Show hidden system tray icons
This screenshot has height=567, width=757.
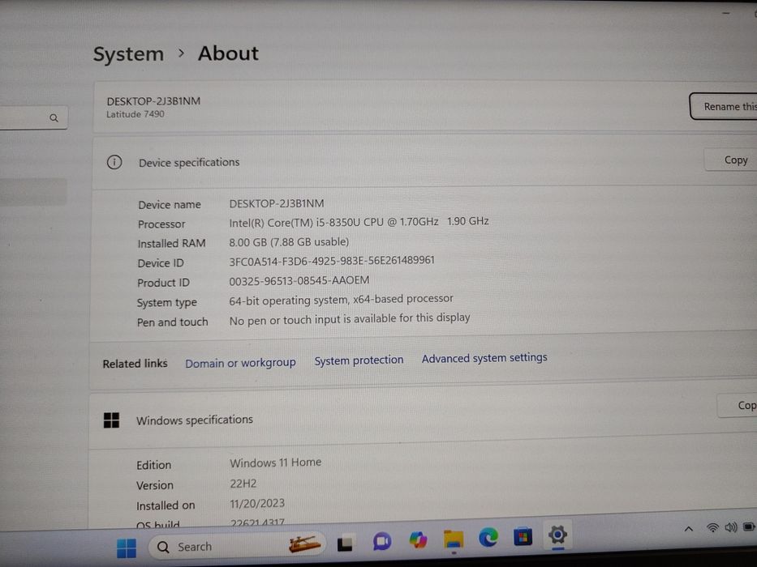689,529
